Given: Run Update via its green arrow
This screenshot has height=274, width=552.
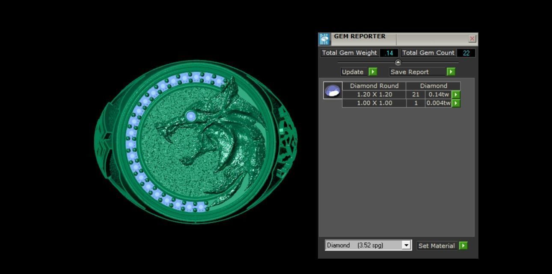Looking at the screenshot, I should pyautogui.click(x=373, y=72).
